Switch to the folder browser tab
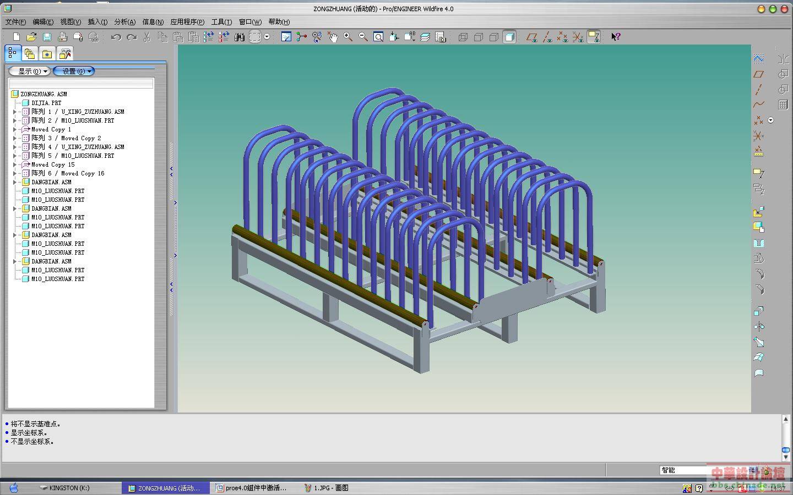Viewport: 793px width, 495px height. pyautogui.click(x=30, y=54)
